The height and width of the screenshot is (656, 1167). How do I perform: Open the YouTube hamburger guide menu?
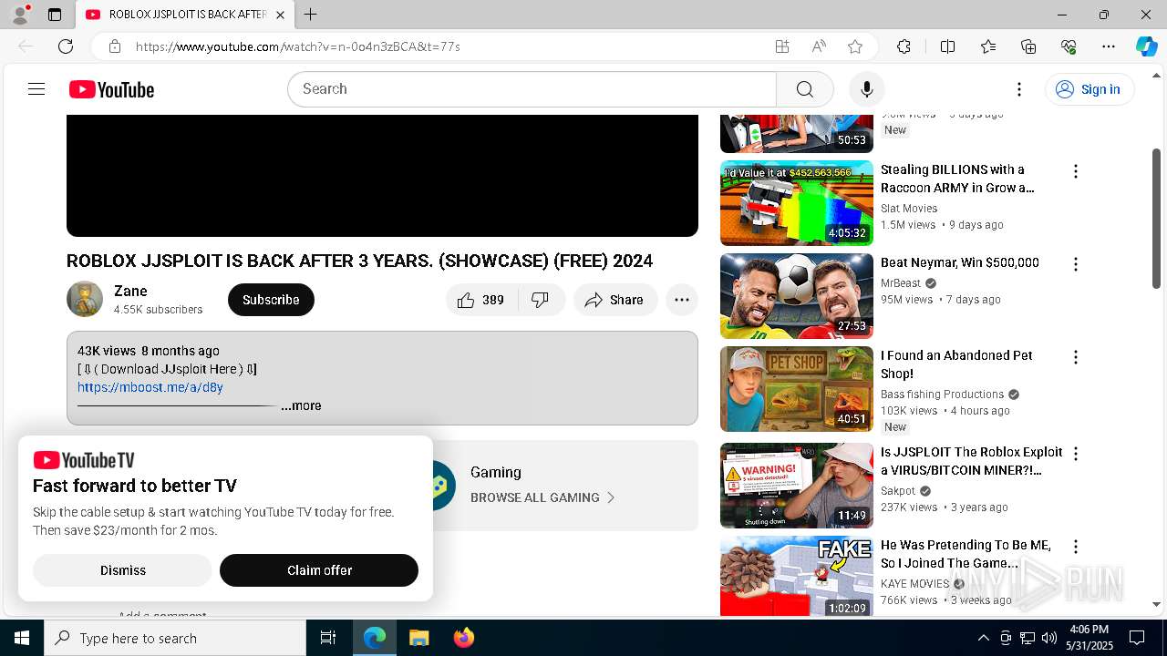[x=36, y=89]
